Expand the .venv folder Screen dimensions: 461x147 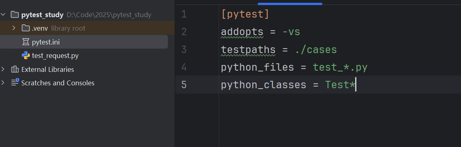click(x=13, y=28)
